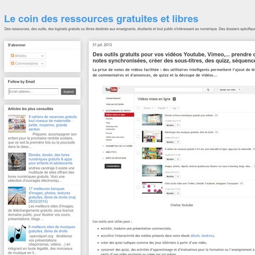Click Historique des recherches in YouTube sidebar

[x=111, y=127]
